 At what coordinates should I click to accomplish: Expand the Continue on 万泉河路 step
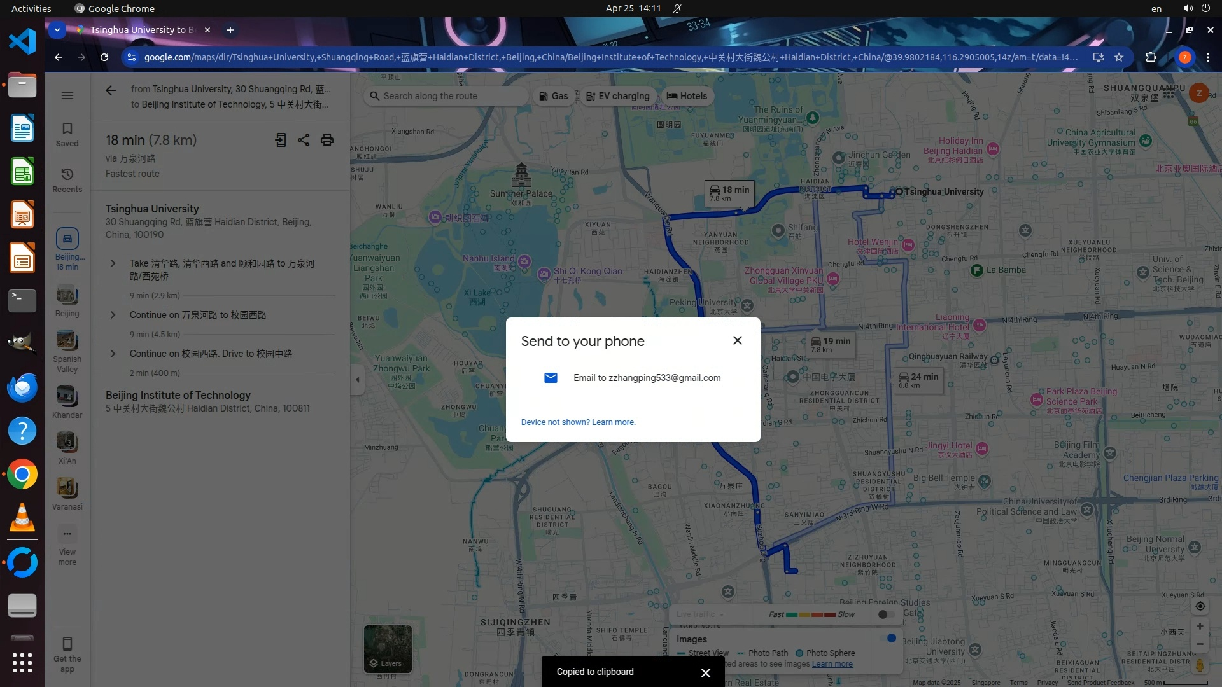click(113, 315)
